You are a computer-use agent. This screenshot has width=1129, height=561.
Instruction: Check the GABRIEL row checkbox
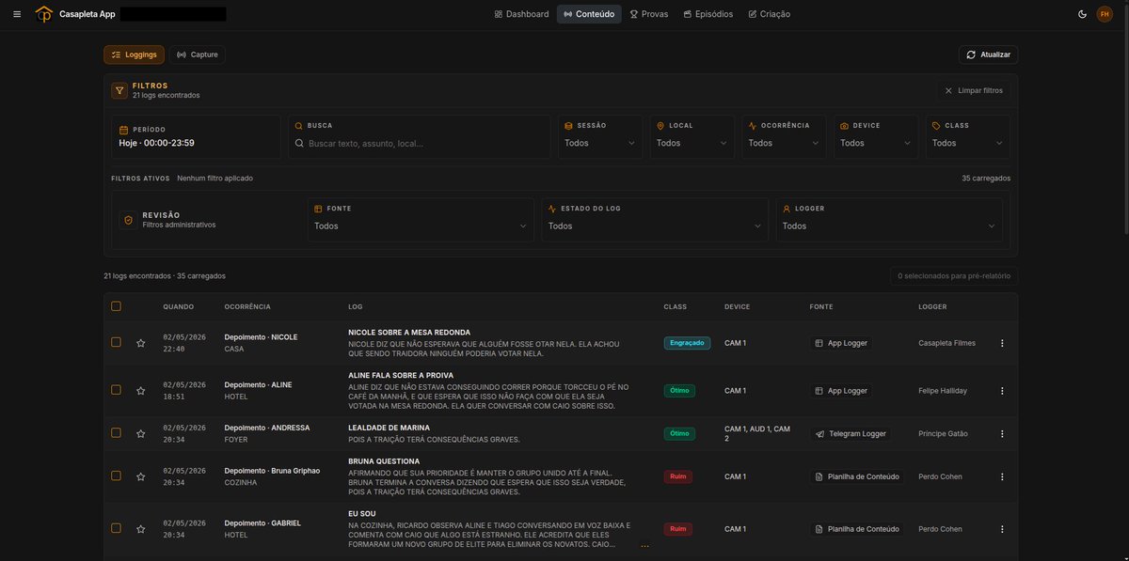(x=116, y=528)
